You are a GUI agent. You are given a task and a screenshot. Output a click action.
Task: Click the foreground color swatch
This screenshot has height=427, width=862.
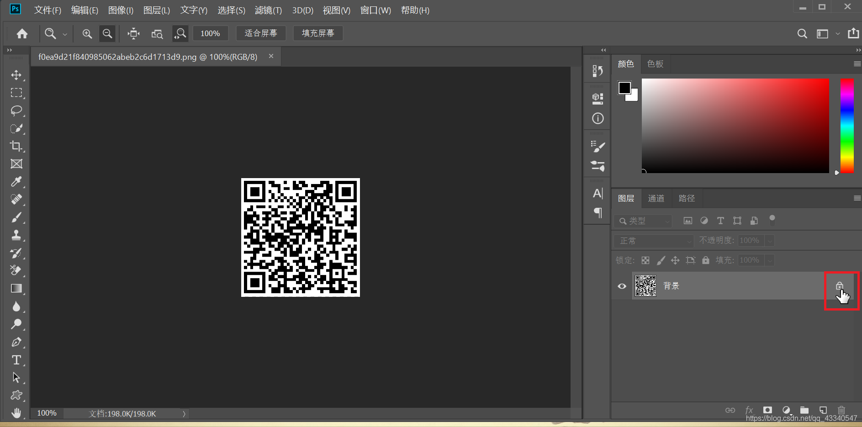pos(624,87)
